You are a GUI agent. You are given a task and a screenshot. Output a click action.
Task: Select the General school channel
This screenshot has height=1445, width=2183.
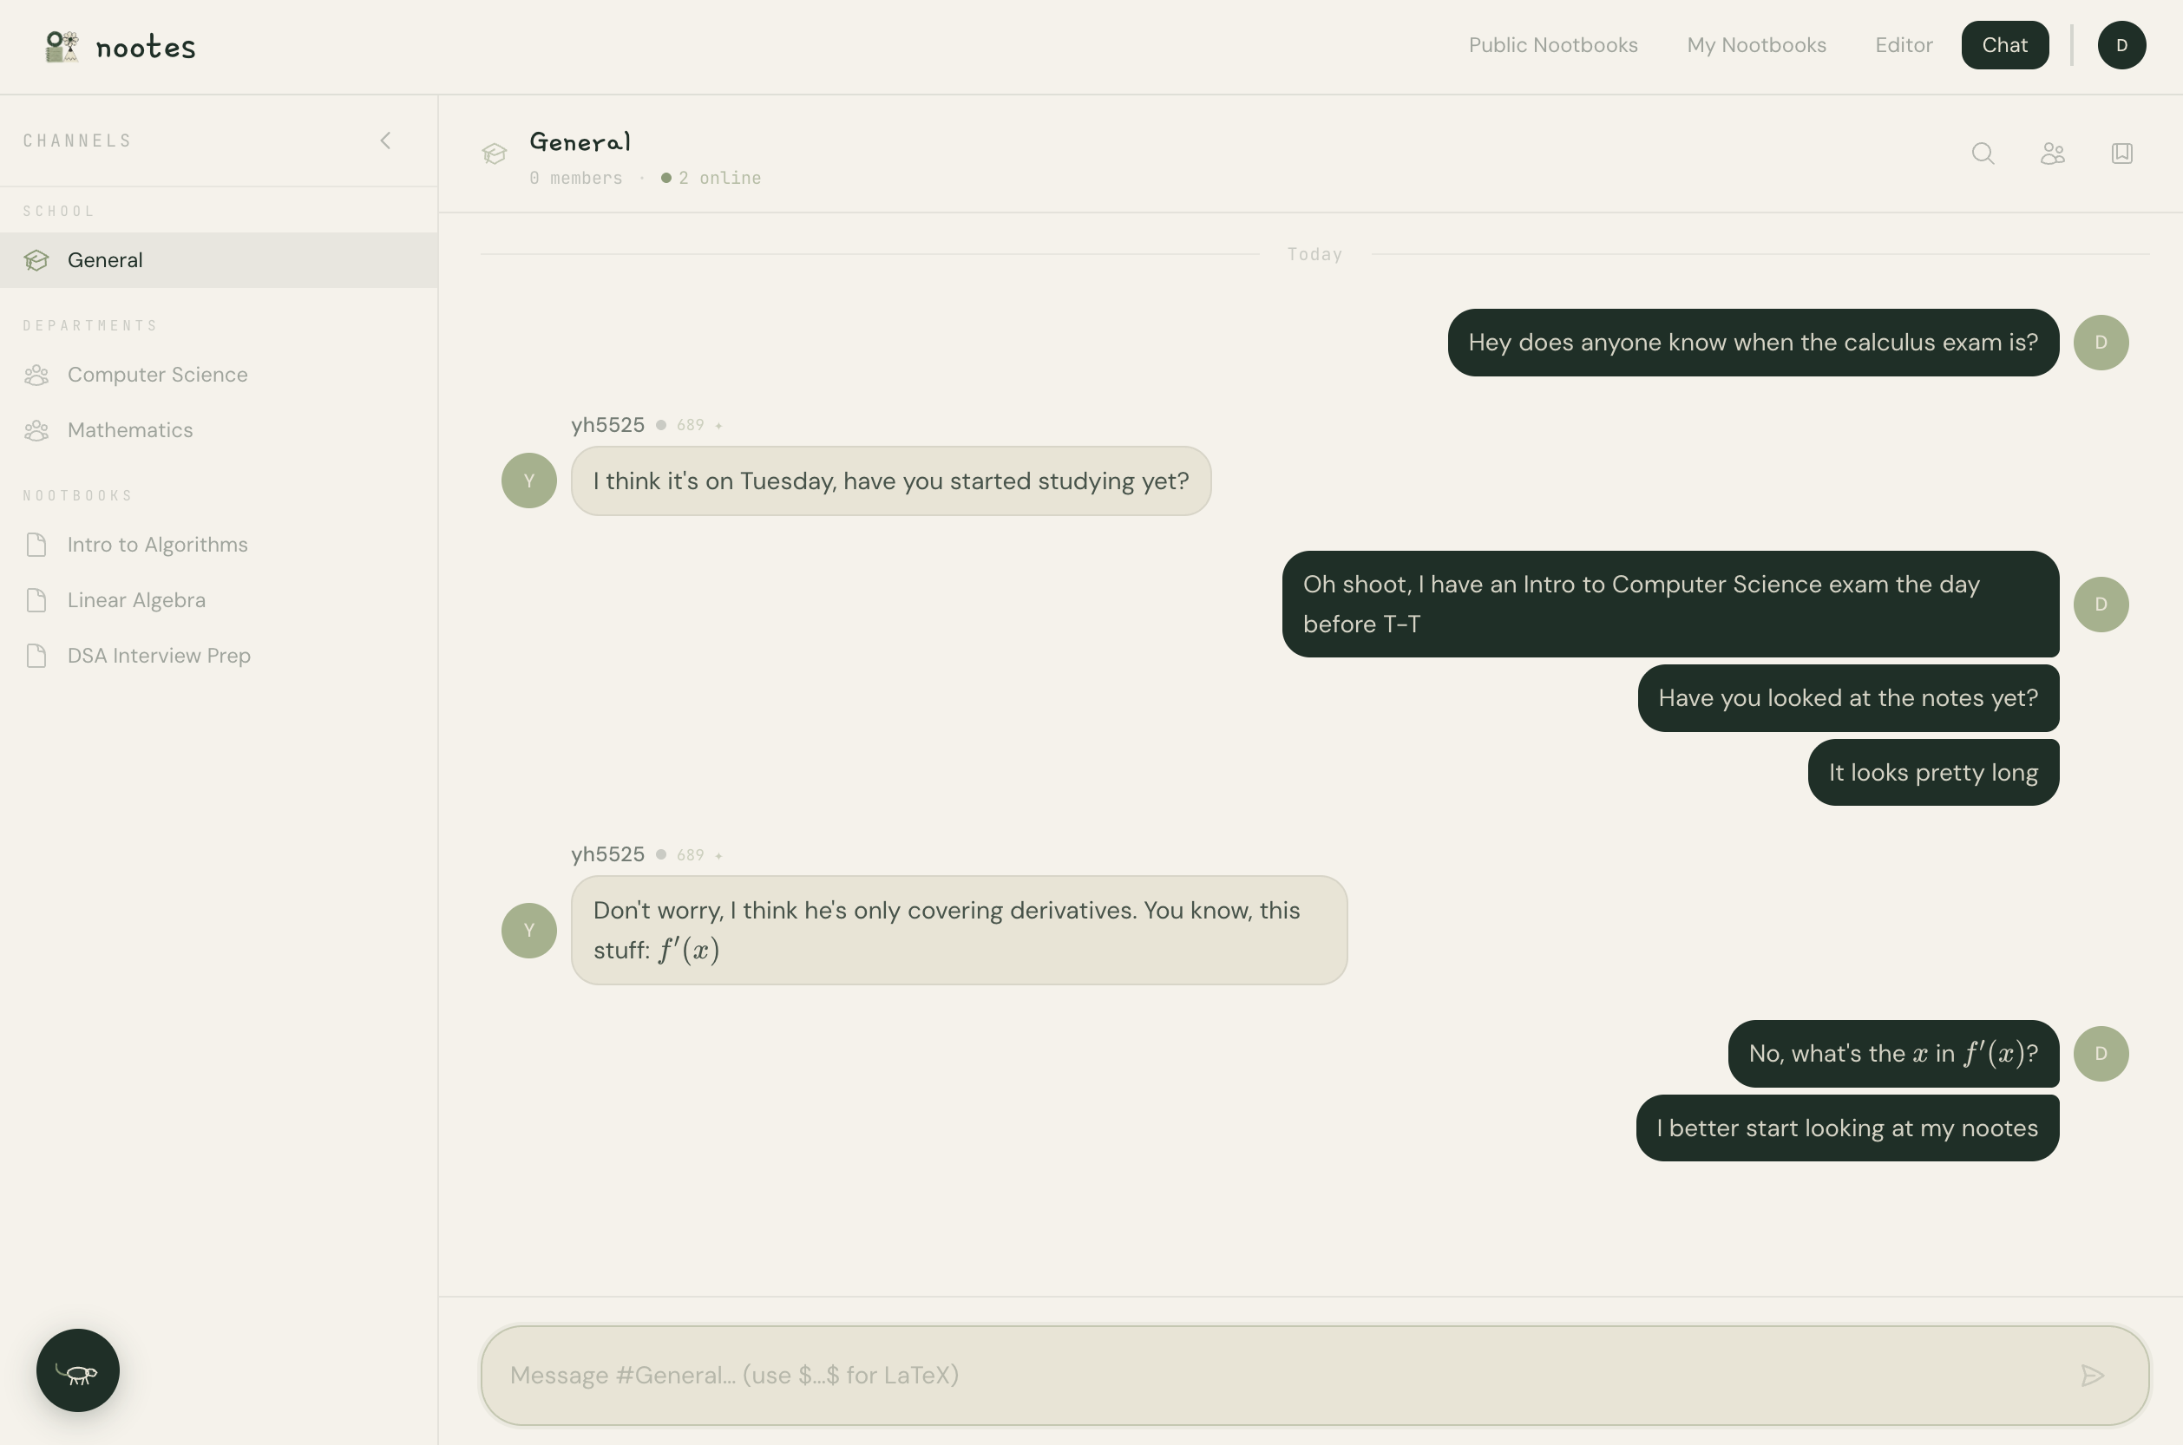[105, 260]
